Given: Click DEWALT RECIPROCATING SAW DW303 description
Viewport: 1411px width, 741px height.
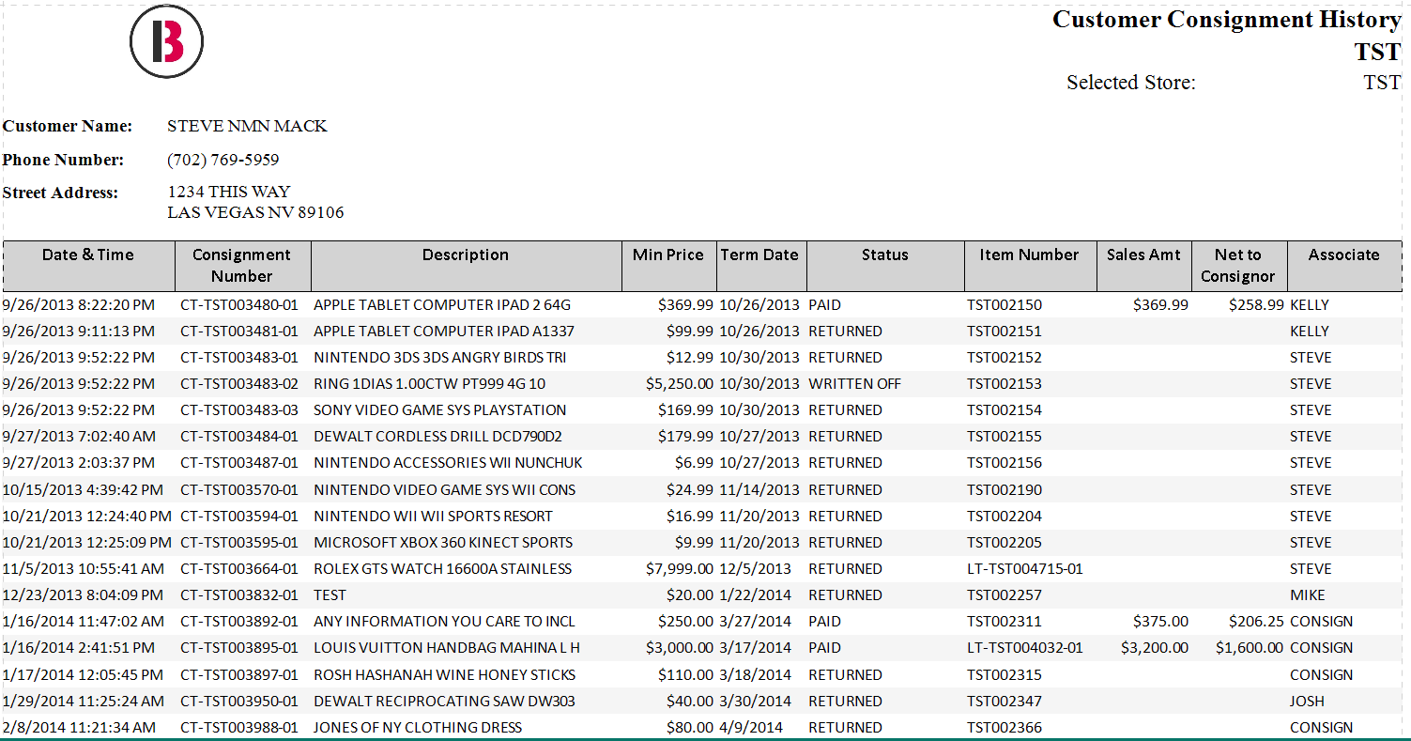Looking at the screenshot, I should [445, 702].
